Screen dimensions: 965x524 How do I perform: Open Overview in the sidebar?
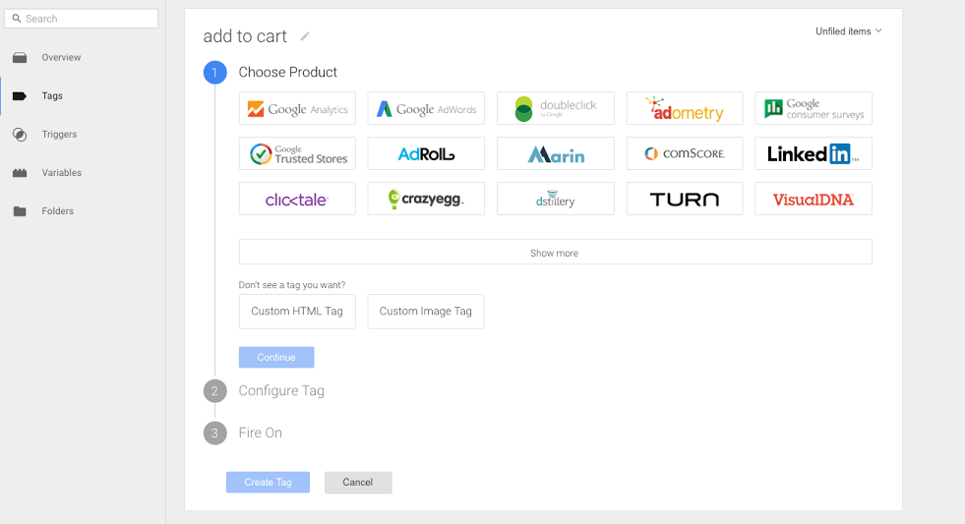[61, 58]
